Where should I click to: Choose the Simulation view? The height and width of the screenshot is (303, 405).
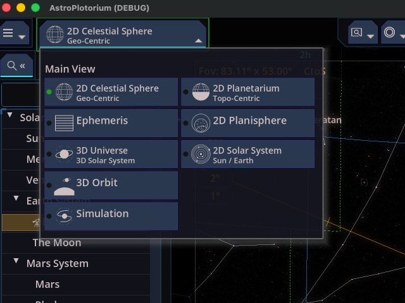(x=111, y=216)
